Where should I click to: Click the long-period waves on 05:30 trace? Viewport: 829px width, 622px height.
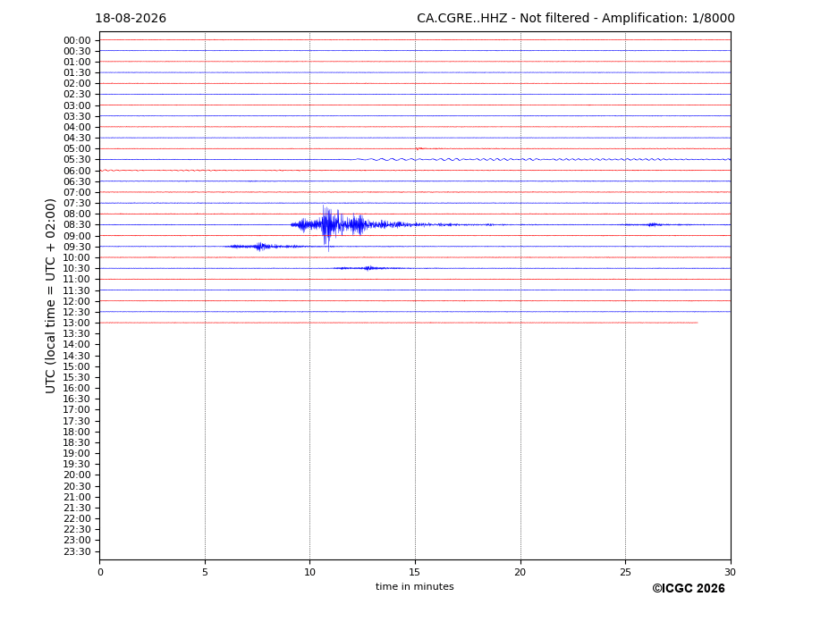coord(544,159)
